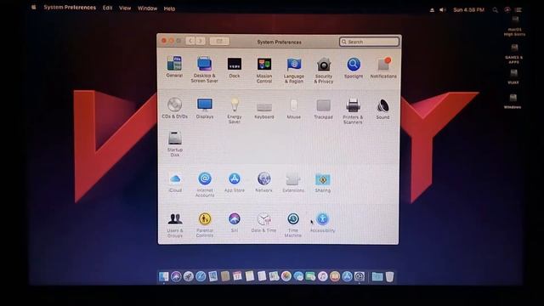Open the Accessibility preferences pane
The height and width of the screenshot is (306, 544).
click(322, 223)
